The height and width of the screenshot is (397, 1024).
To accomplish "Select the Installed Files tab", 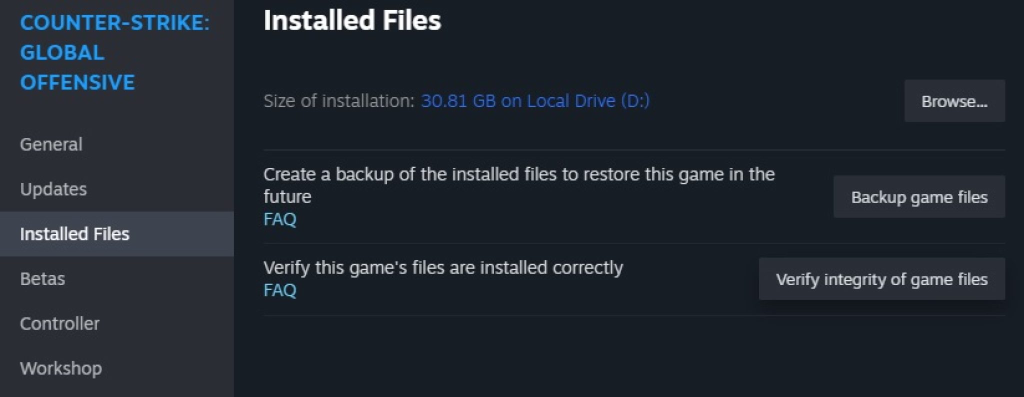I will point(75,233).
